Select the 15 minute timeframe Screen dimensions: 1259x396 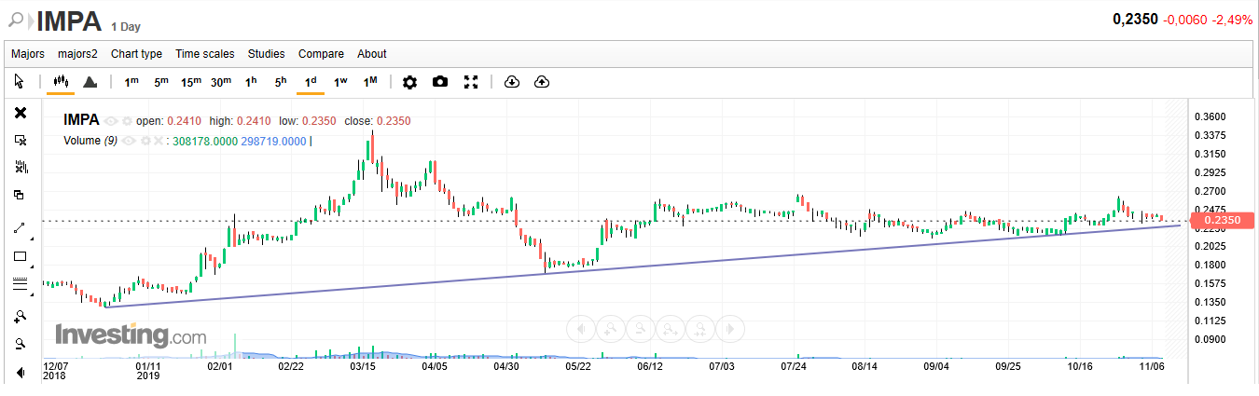[190, 82]
